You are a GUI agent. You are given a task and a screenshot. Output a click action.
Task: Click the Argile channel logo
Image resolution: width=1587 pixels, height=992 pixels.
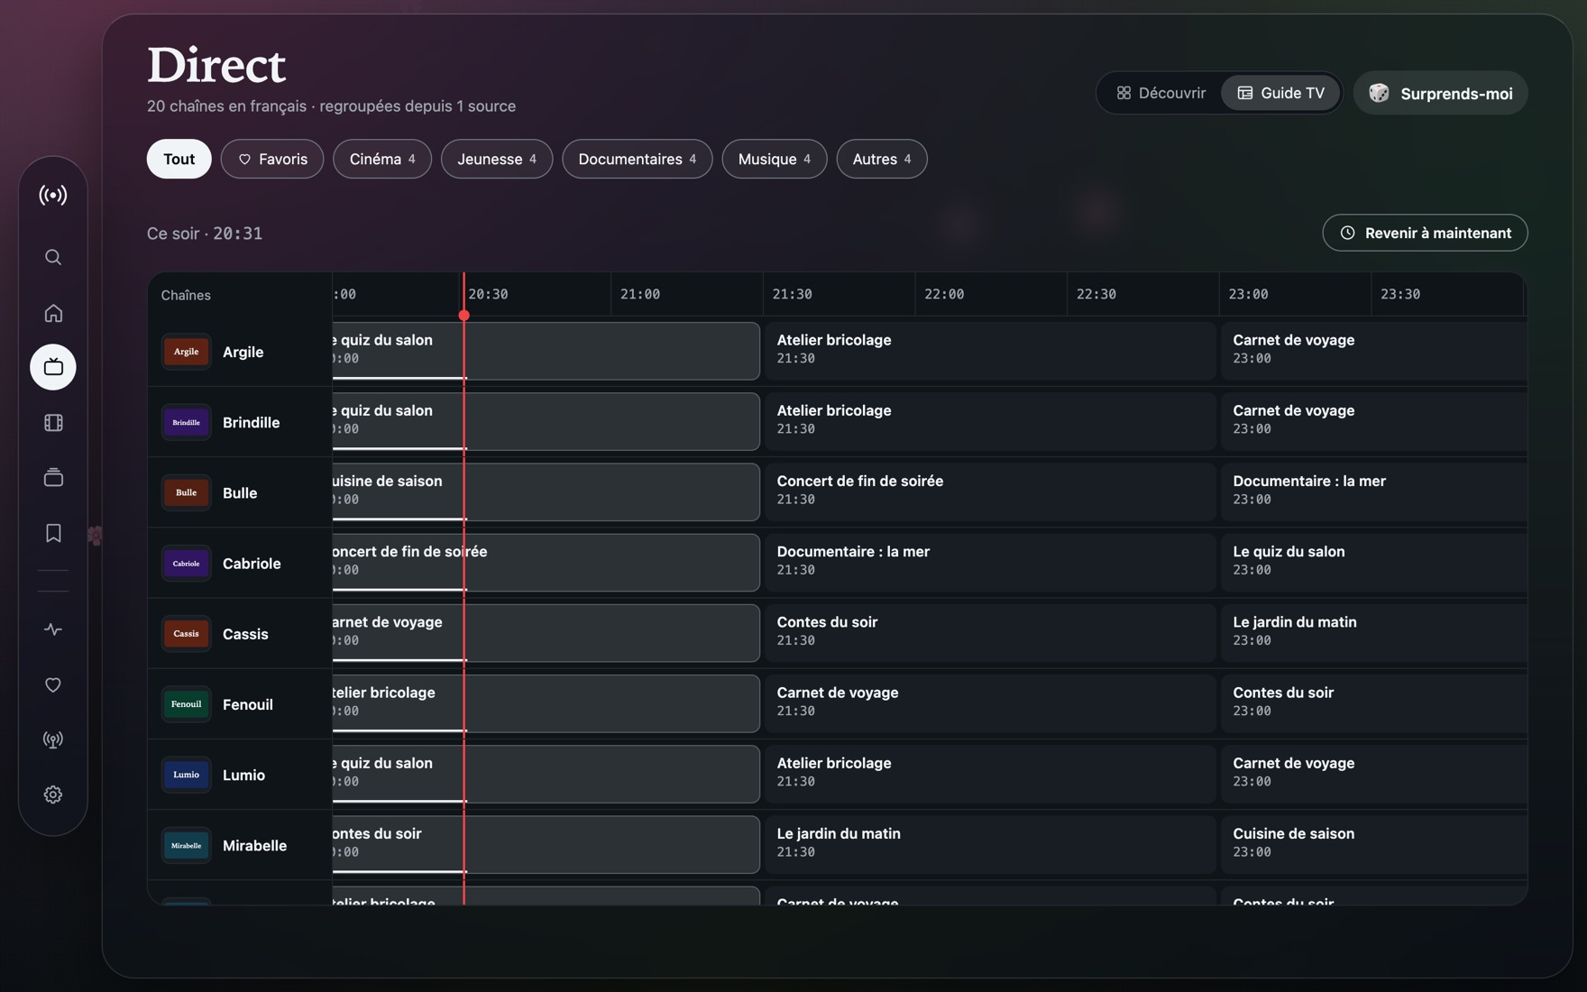point(187,352)
